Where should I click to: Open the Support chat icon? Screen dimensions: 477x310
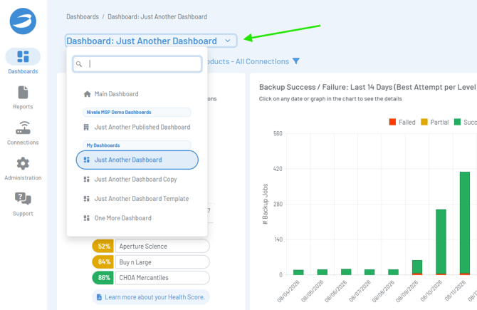[x=23, y=199]
